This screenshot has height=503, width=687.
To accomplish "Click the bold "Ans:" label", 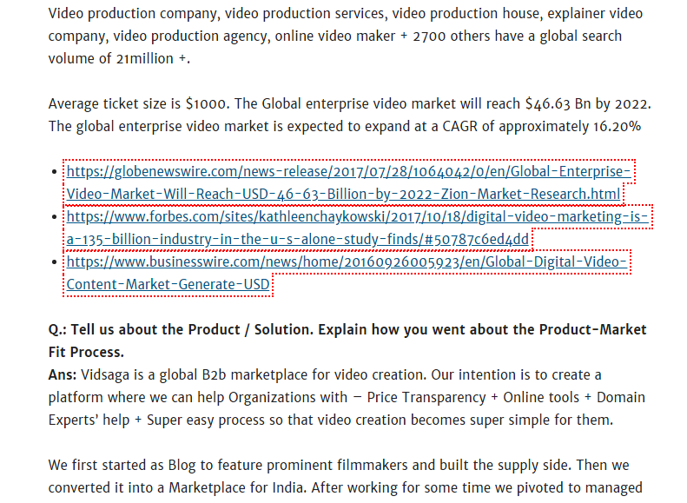I will point(63,375).
